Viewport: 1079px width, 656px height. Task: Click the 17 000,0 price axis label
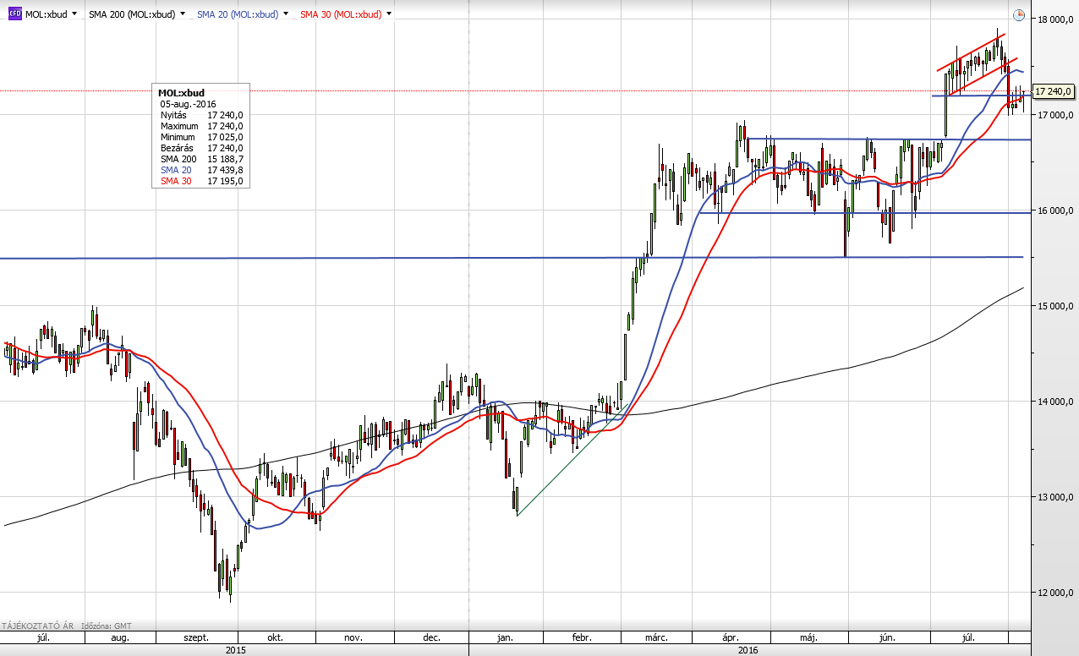tap(1055, 115)
